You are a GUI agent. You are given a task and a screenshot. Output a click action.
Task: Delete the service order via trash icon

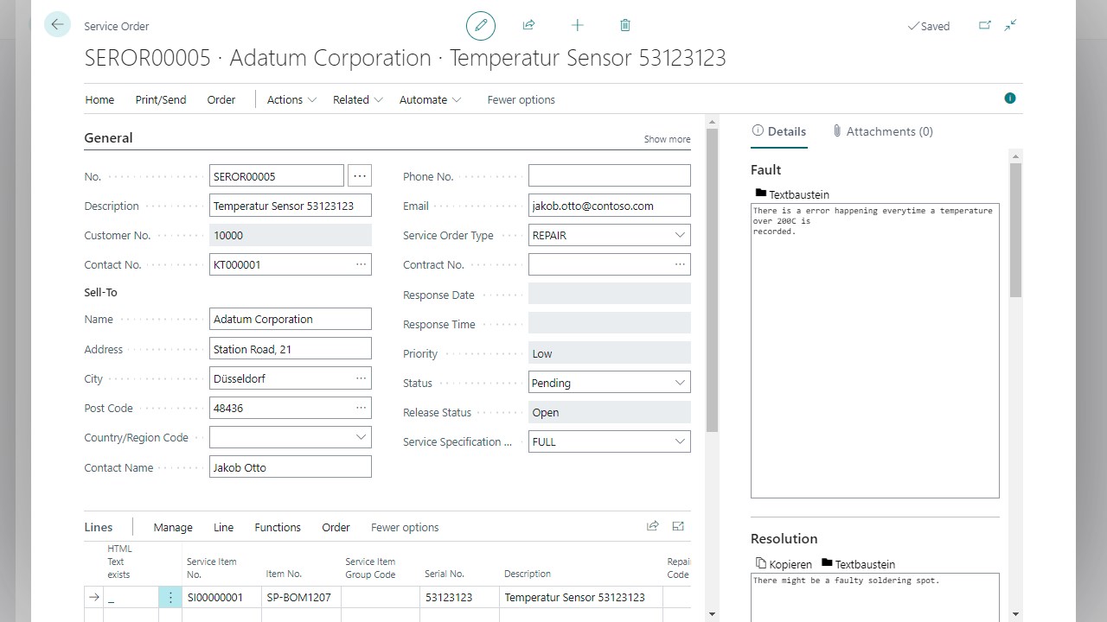click(624, 25)
